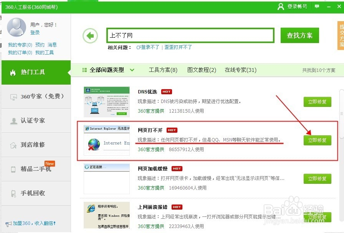Click the orange 提交方案 side tab
Screen dimensions: 344x233
coord(341,36)
